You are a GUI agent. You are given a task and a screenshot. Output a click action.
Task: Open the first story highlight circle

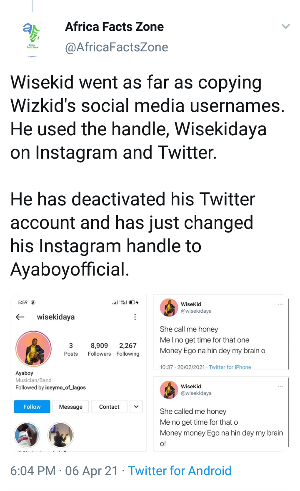coord(27,435)
